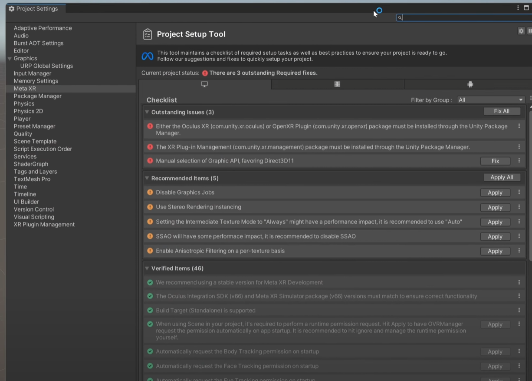
Task: Select Meta XR settings category
Action: [x=25, y=89]
